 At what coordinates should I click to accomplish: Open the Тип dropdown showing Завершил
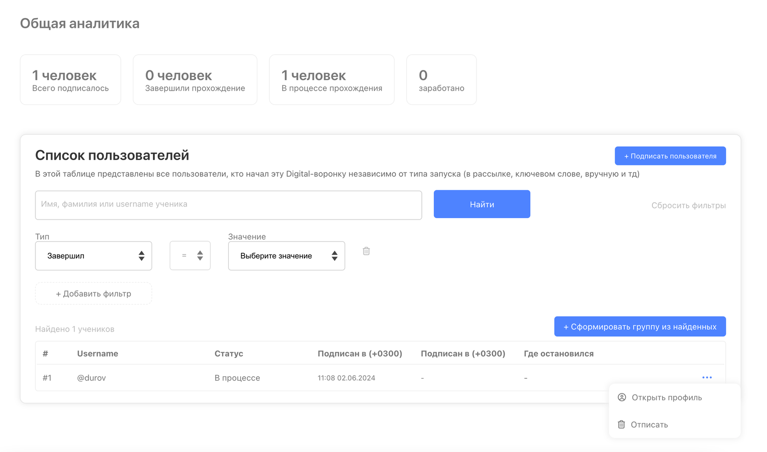(93, 256)
